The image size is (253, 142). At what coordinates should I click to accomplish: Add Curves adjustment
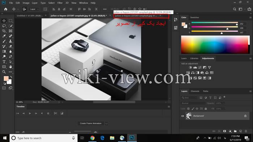pyautogui.click(x=200, y=67)
